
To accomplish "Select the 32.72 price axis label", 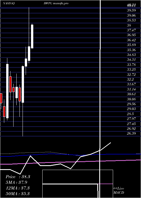I will [131, 75].
